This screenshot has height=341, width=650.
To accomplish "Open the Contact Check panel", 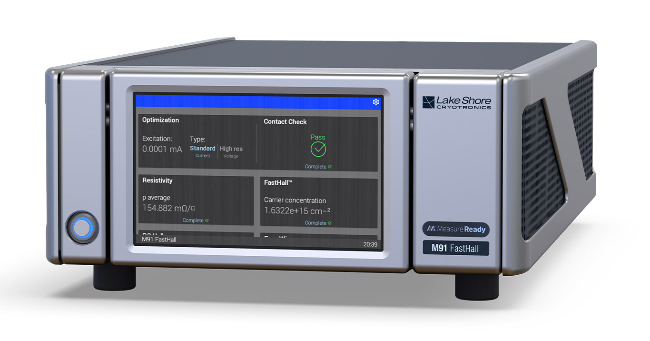I will 285,122.
